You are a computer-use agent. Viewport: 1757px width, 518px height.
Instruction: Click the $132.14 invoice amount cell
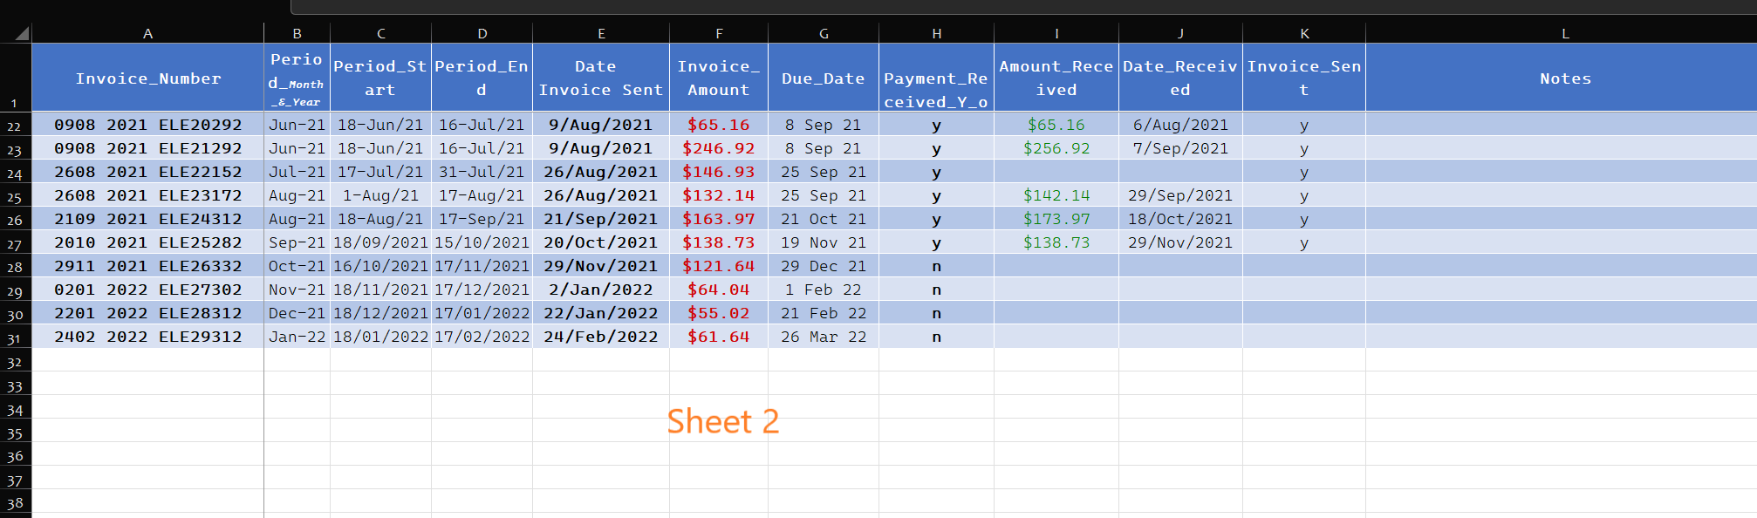click(x=719, y=195)
